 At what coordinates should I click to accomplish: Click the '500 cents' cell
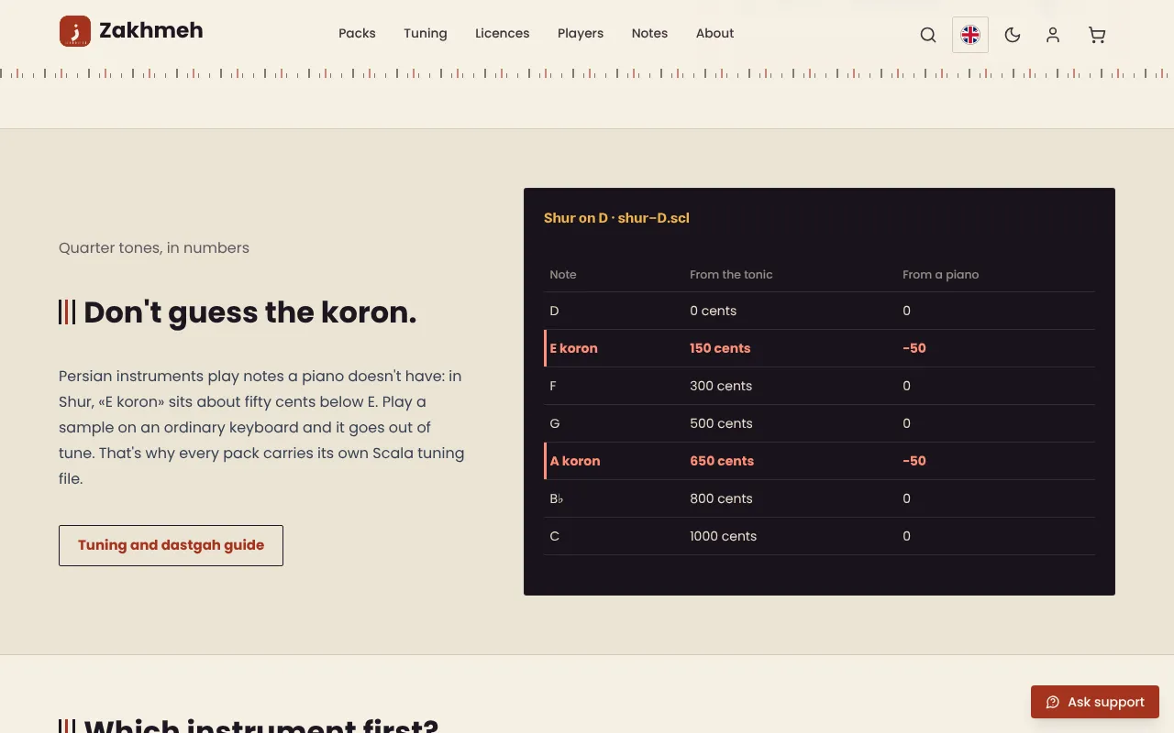tap(721, 423)
